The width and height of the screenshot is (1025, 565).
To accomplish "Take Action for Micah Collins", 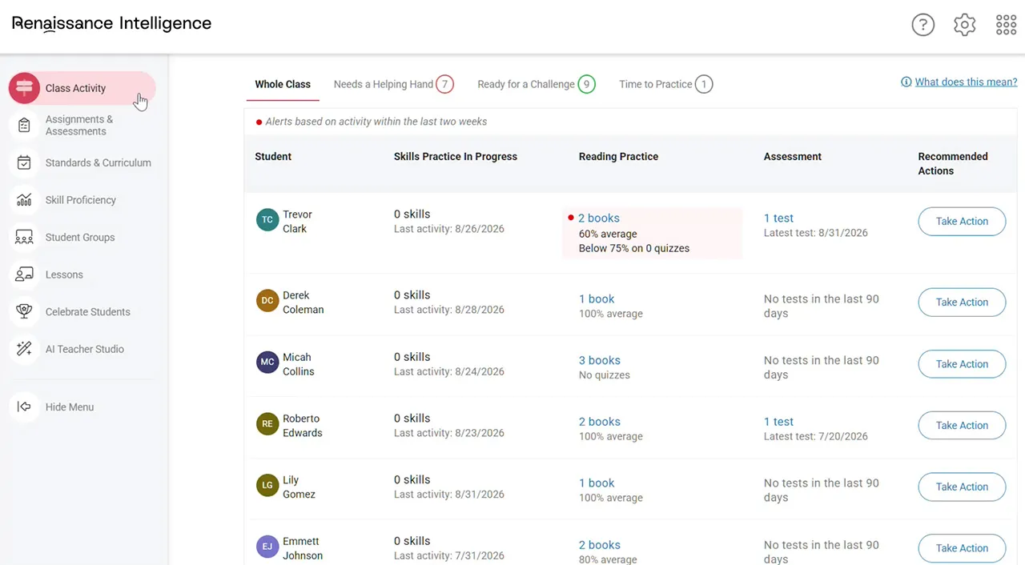I will pyautogui.click(x=962, y=364).
